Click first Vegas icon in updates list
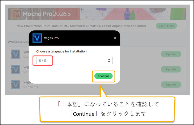 pyautogui.click(x=16, y=54)
